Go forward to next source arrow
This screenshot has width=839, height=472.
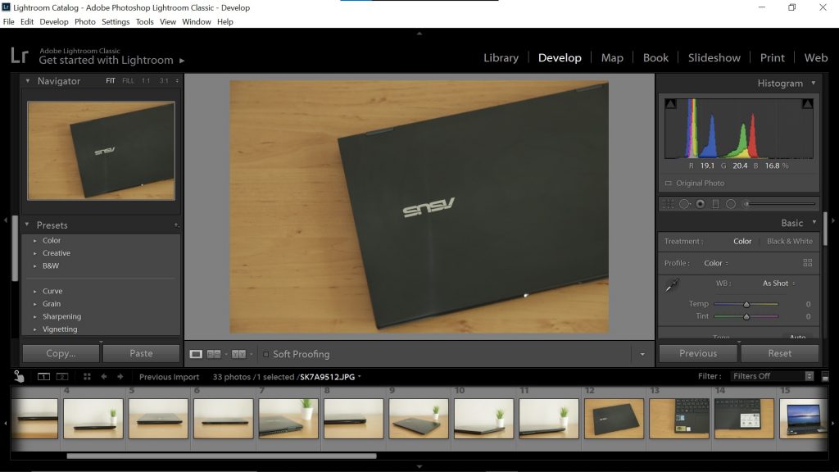click(x=120, y=377)
